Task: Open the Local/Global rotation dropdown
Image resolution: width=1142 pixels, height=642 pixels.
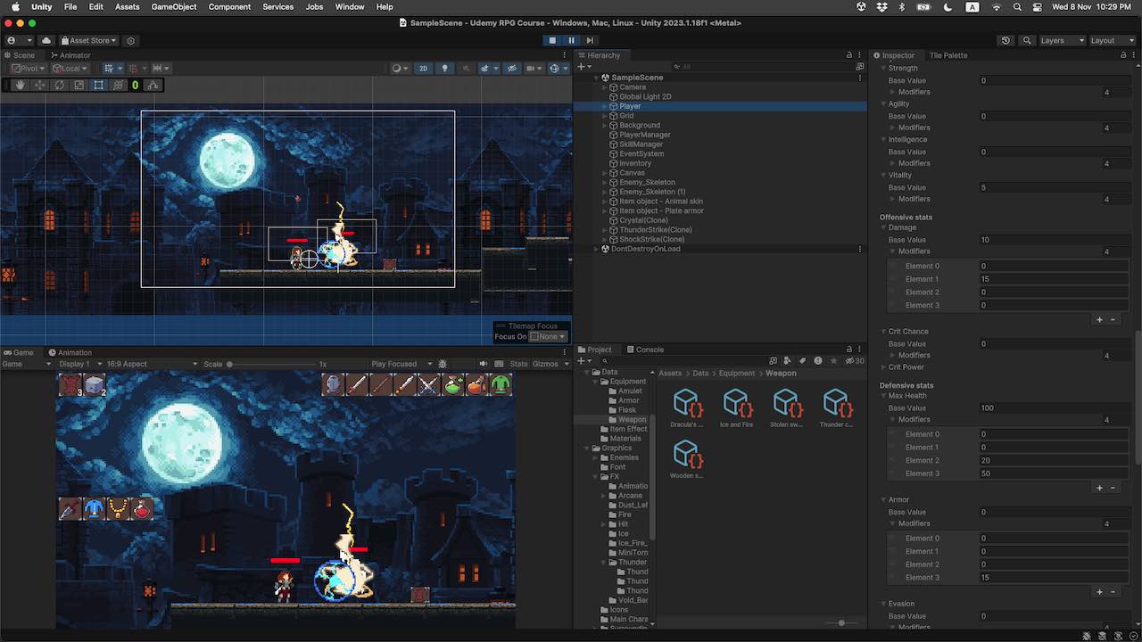Action: point(69,68)
